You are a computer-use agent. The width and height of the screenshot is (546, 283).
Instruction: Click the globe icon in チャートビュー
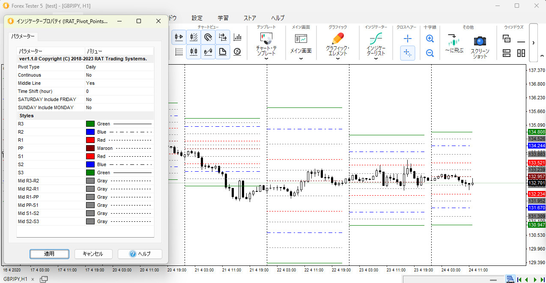click(x=237, y=52)
